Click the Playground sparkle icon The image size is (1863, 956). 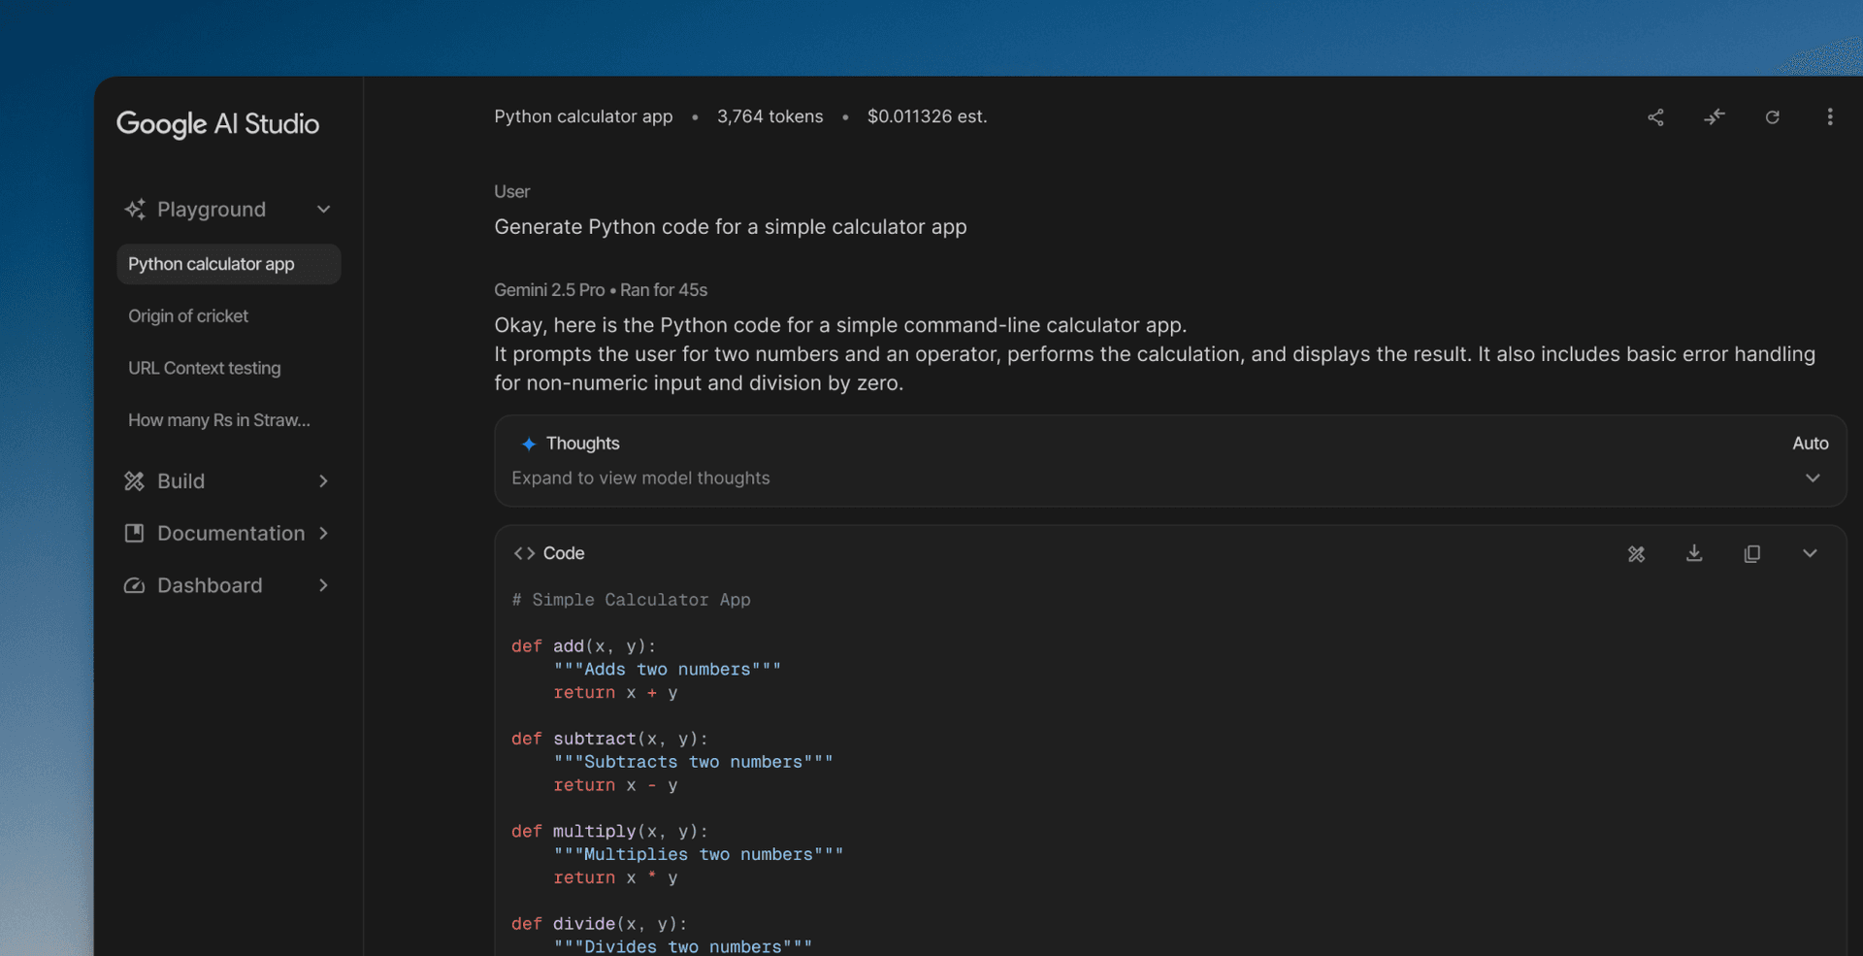coord(135,209)
